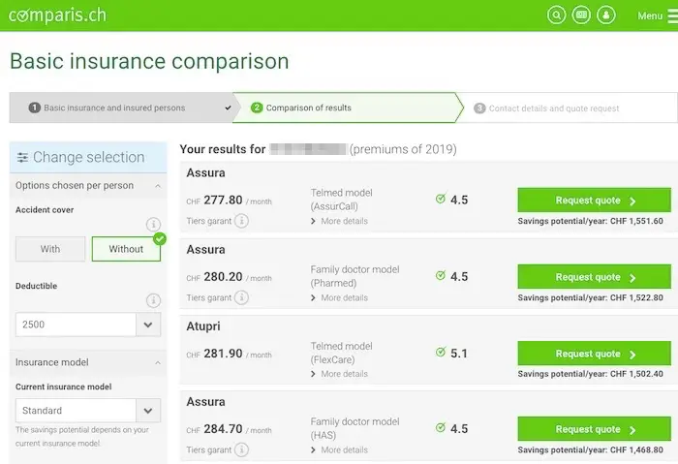The image size is (678, 464).
Task: Click the info icon for Deductible
Action: coord(153,300)
